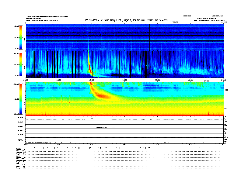The height and width of the screenshot is (186, 241).
Task: Click the RAD2 heading in the bottom status table
Action: (x=19, y=149)
